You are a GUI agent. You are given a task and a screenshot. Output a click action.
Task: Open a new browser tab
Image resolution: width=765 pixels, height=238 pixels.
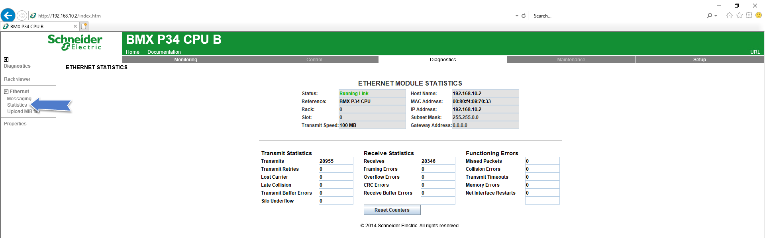click(x=84, y=26)
